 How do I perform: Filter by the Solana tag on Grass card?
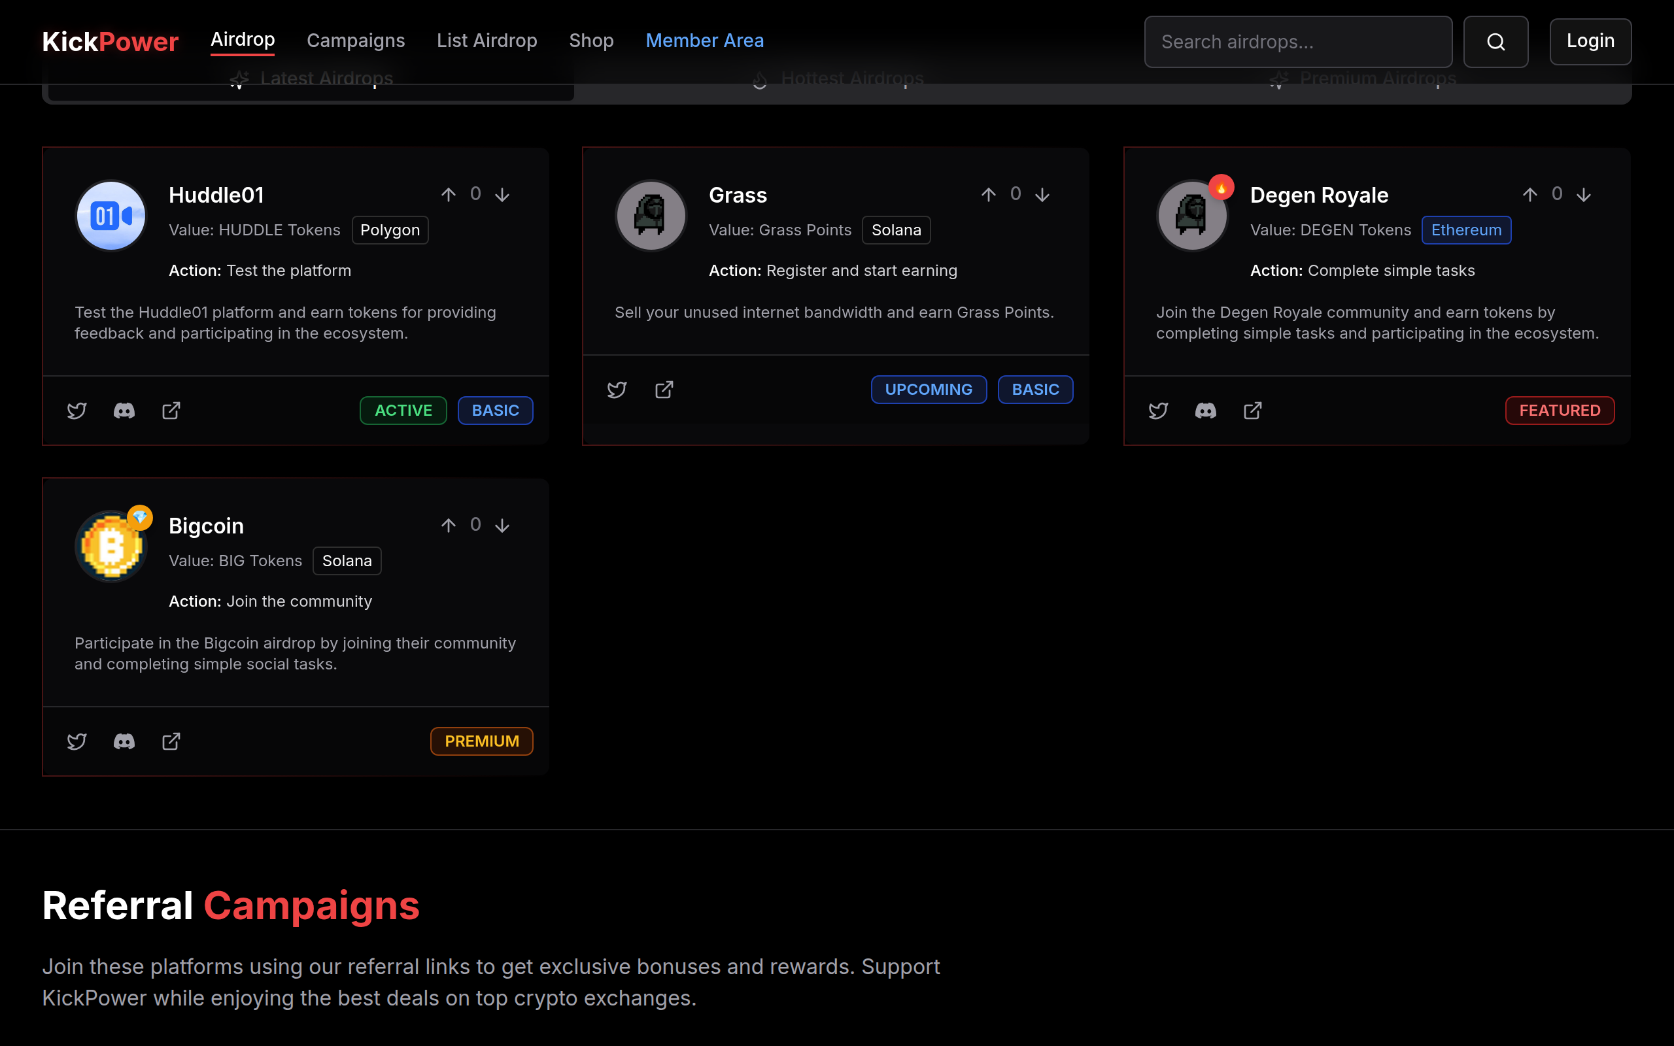(896, 229)
